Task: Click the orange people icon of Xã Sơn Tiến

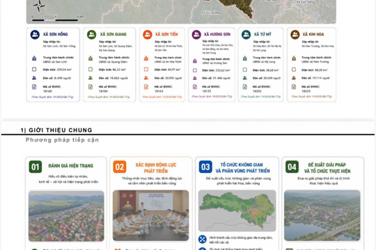Action: (148, 35)
